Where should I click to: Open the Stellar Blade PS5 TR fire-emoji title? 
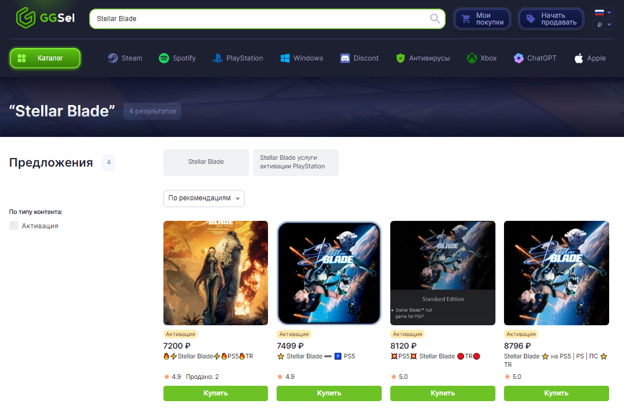pos(209,356)
